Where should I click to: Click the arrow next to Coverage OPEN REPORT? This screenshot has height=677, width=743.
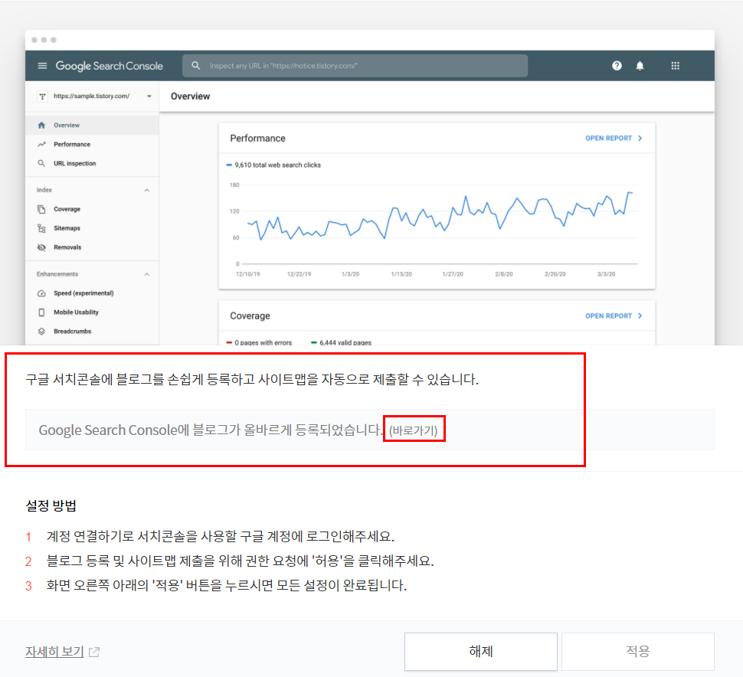(640, 316)
